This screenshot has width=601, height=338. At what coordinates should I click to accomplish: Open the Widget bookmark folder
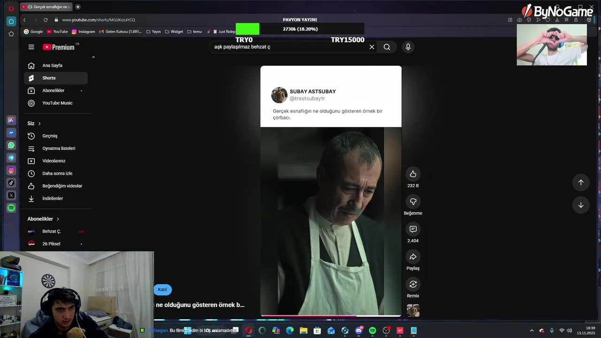174,31
